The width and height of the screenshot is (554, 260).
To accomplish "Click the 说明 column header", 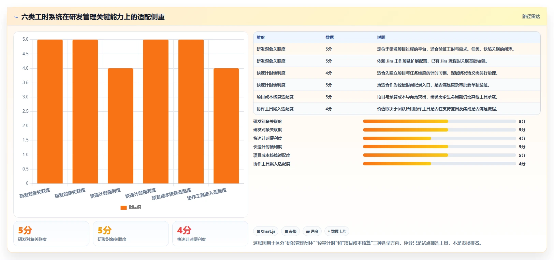I will pos(381,38).
